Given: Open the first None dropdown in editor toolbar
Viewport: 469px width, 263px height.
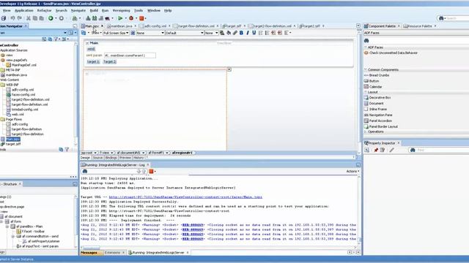Looking at the screenshot, I should [x=150, y=33].
